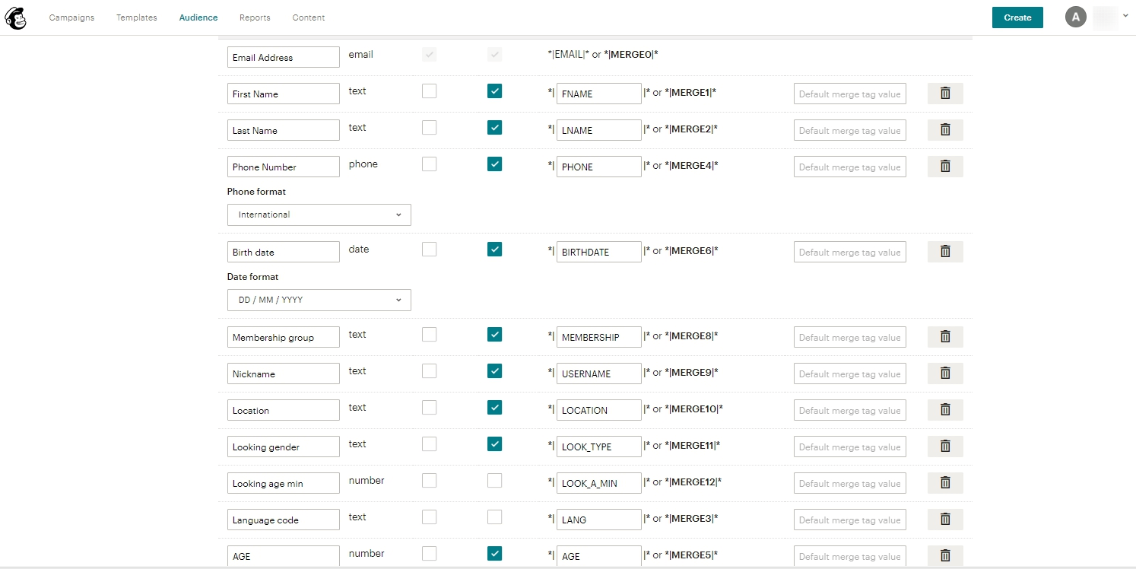Image resolution: width=1136 pixels, height=569 pixels.
Task: Select the 'Phone format' label
Action: (x=256, y=192)
